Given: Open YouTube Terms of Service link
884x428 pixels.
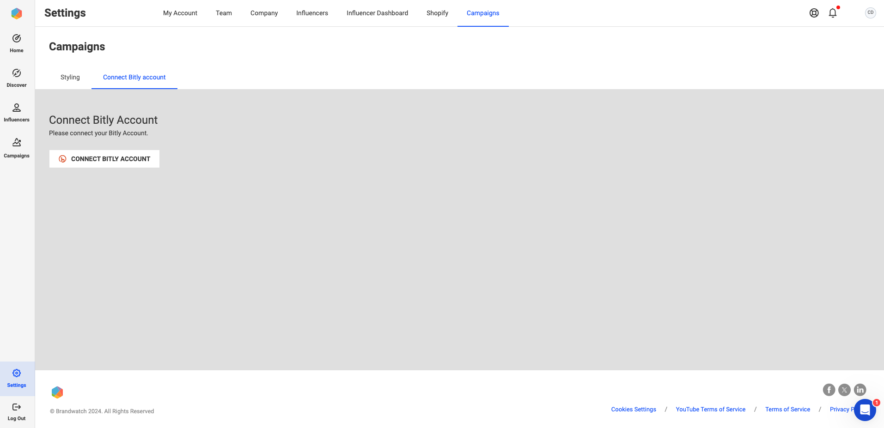Looking at the screenshot, I should 710,410.
